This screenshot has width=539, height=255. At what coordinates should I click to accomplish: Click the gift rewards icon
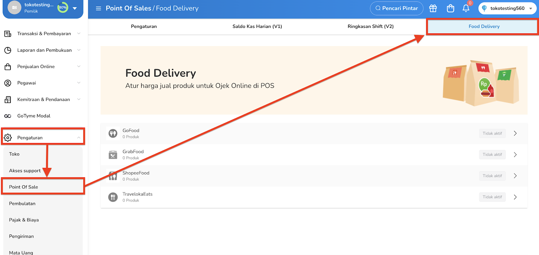click(433, 8)
